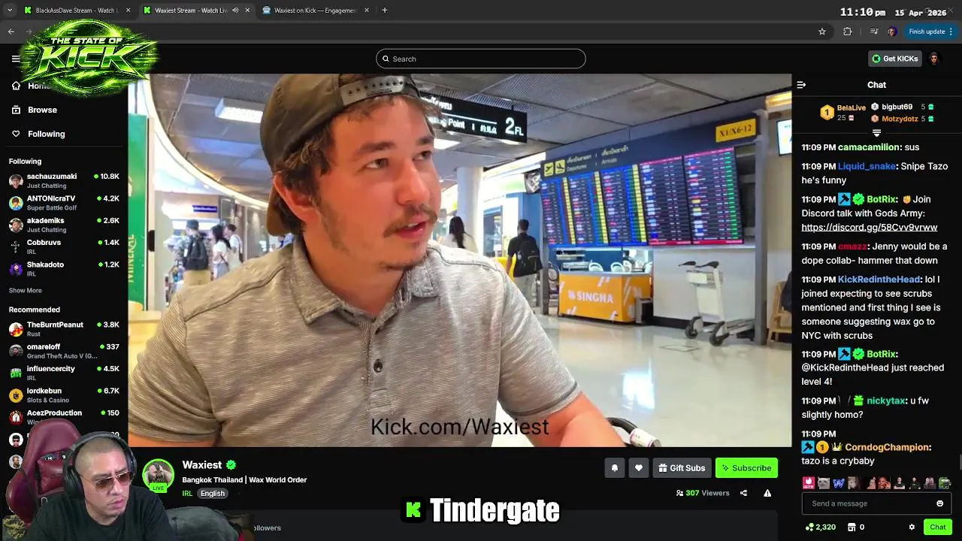
Task: Click nickytax username in chat
Action: (x=885, y=401)
